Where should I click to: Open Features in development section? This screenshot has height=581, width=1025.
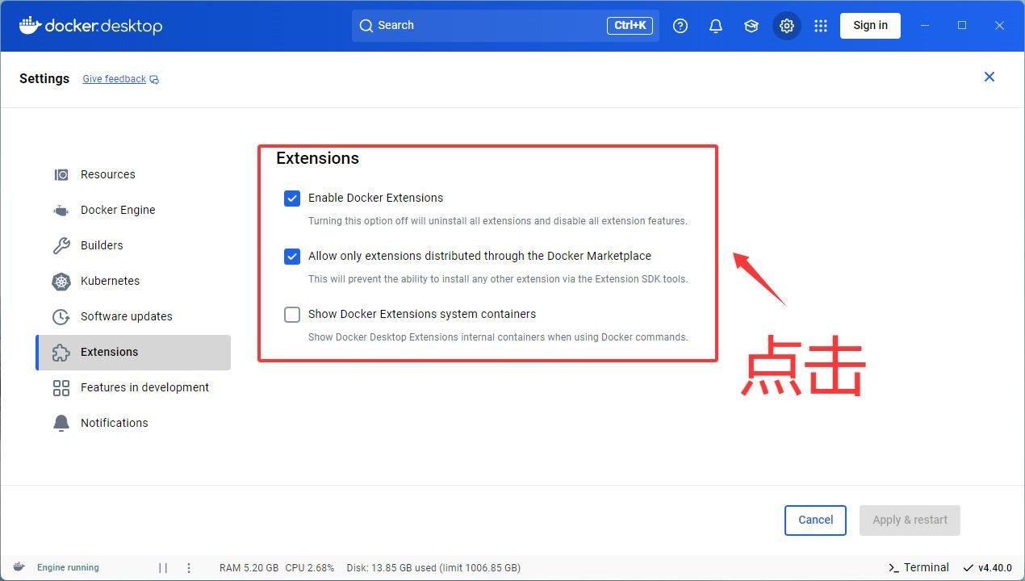[x=144, y=387]
